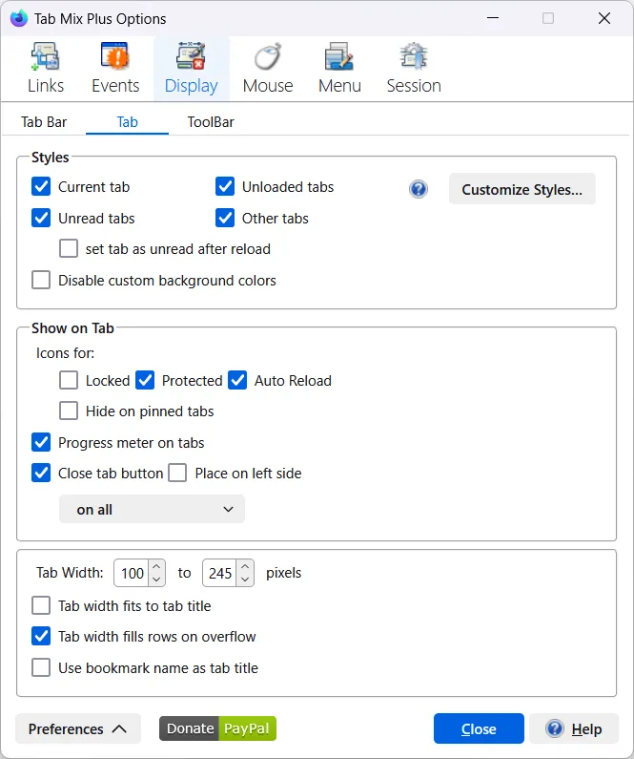
Task: Enable the Locked icon checkbox
Action: [69, 380]
